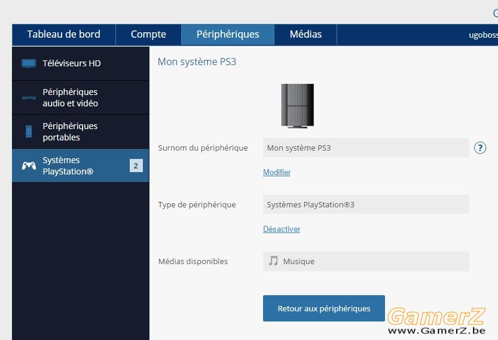Switch to the Compte tab
Image resolution: width=498 pixels, height=340 pixels.
coord(148,34)
